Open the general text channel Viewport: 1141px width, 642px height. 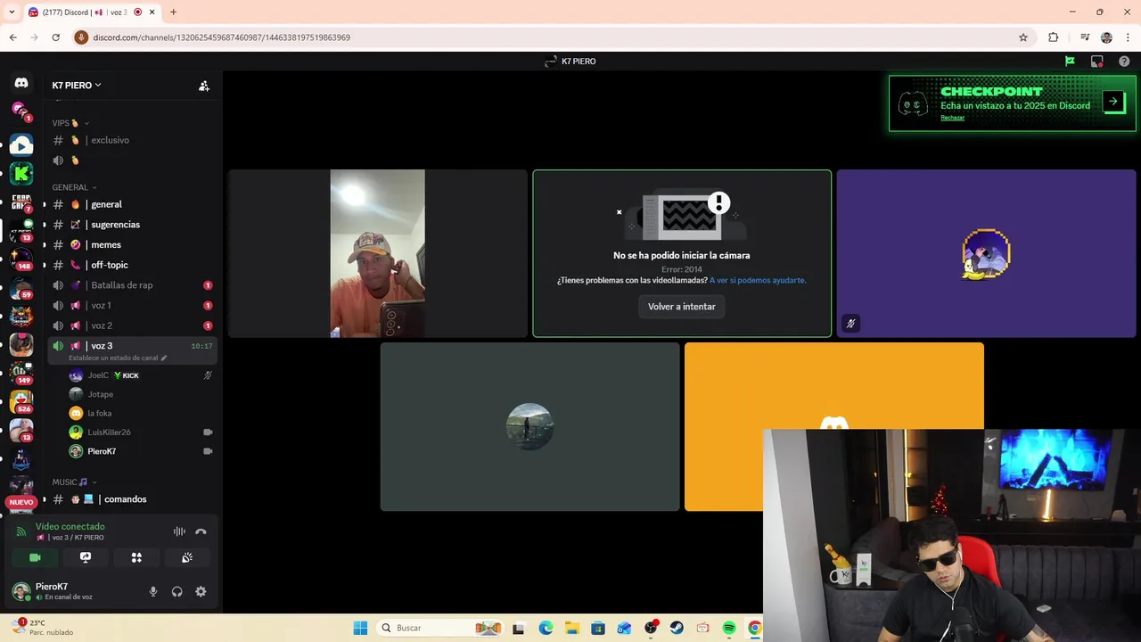pos(132,204)
